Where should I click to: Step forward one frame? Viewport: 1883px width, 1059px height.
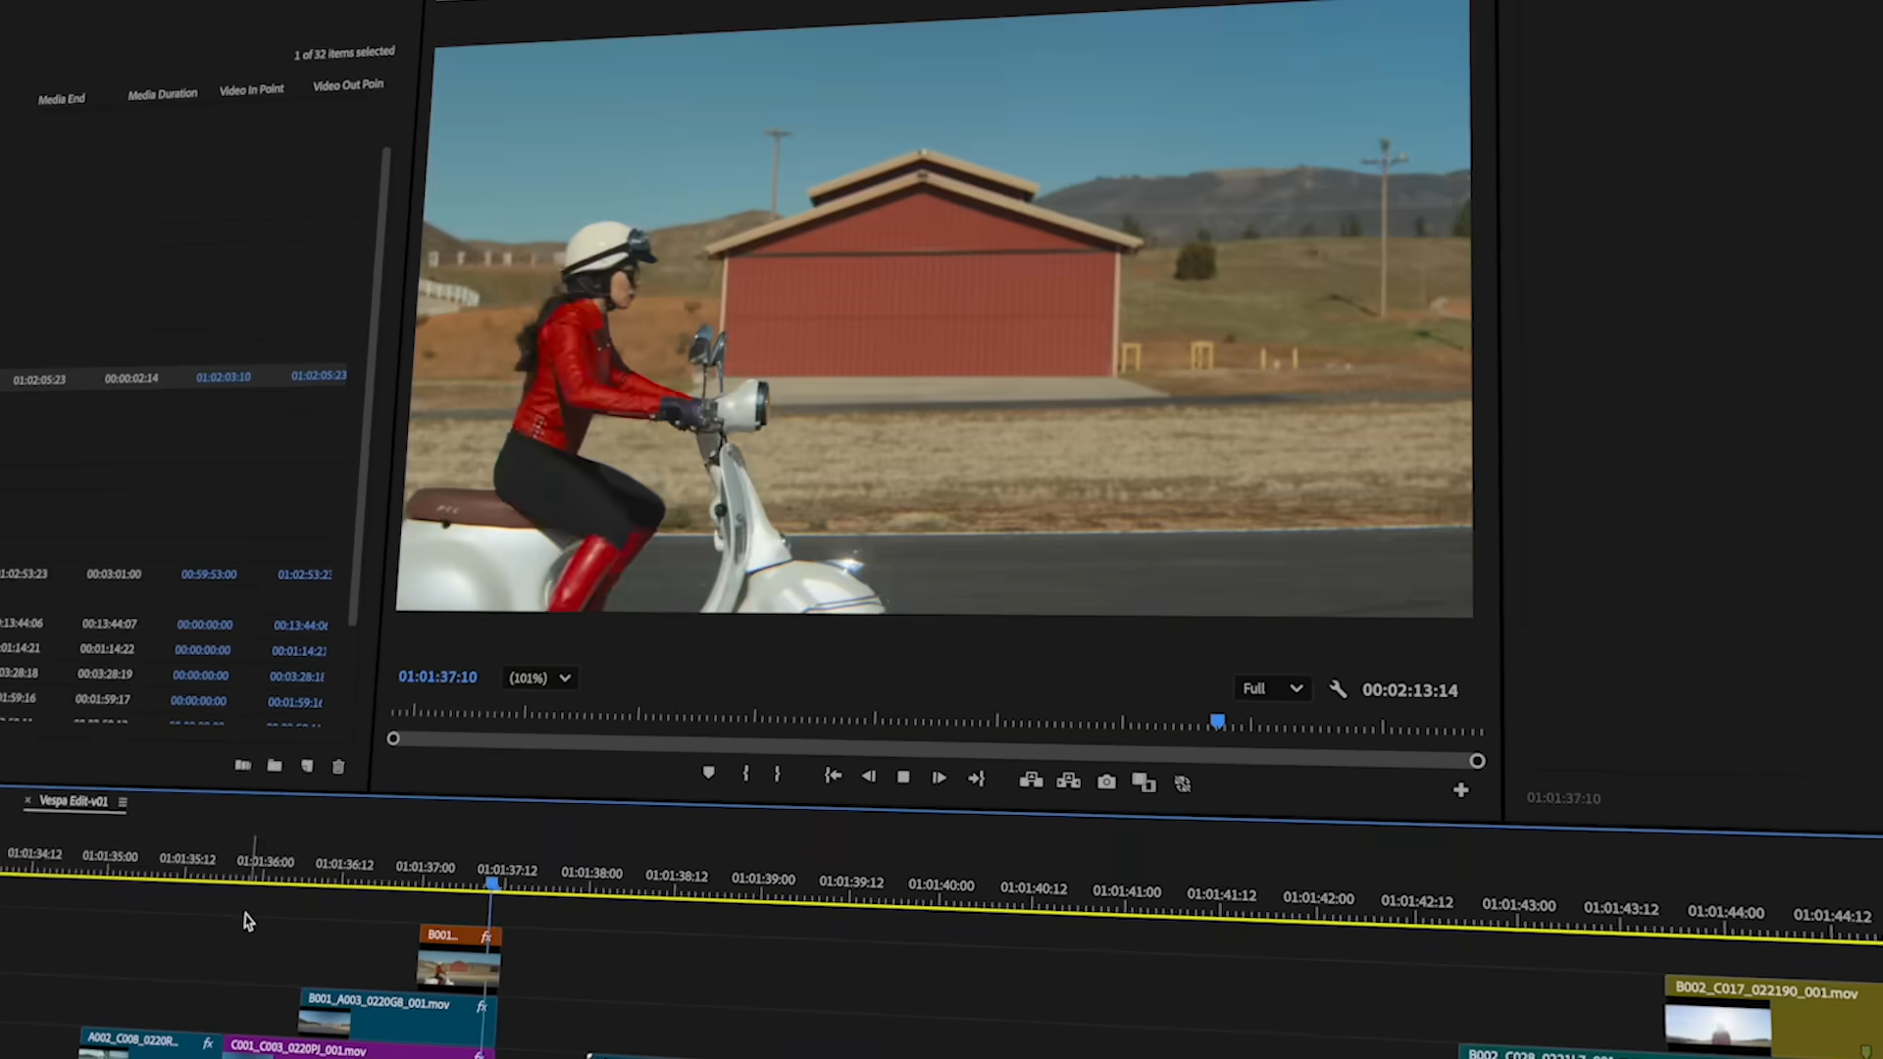939,778
